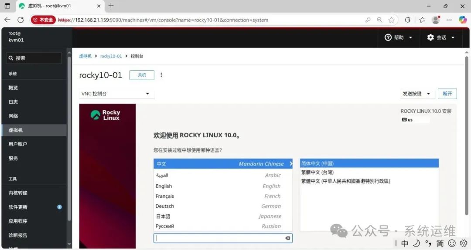Click the browser profile avatar
This screenshot has width=471, height=250.
click(436, 20)
